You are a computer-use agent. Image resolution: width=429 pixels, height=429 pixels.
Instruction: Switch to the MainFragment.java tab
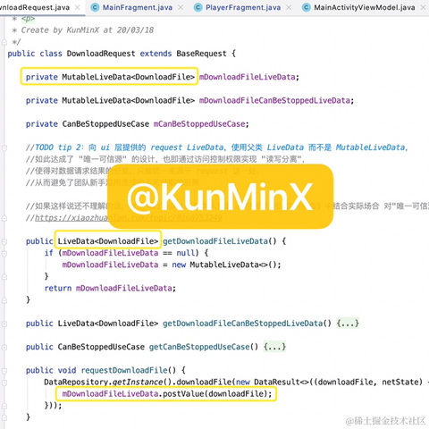click(x=138, y=7)
